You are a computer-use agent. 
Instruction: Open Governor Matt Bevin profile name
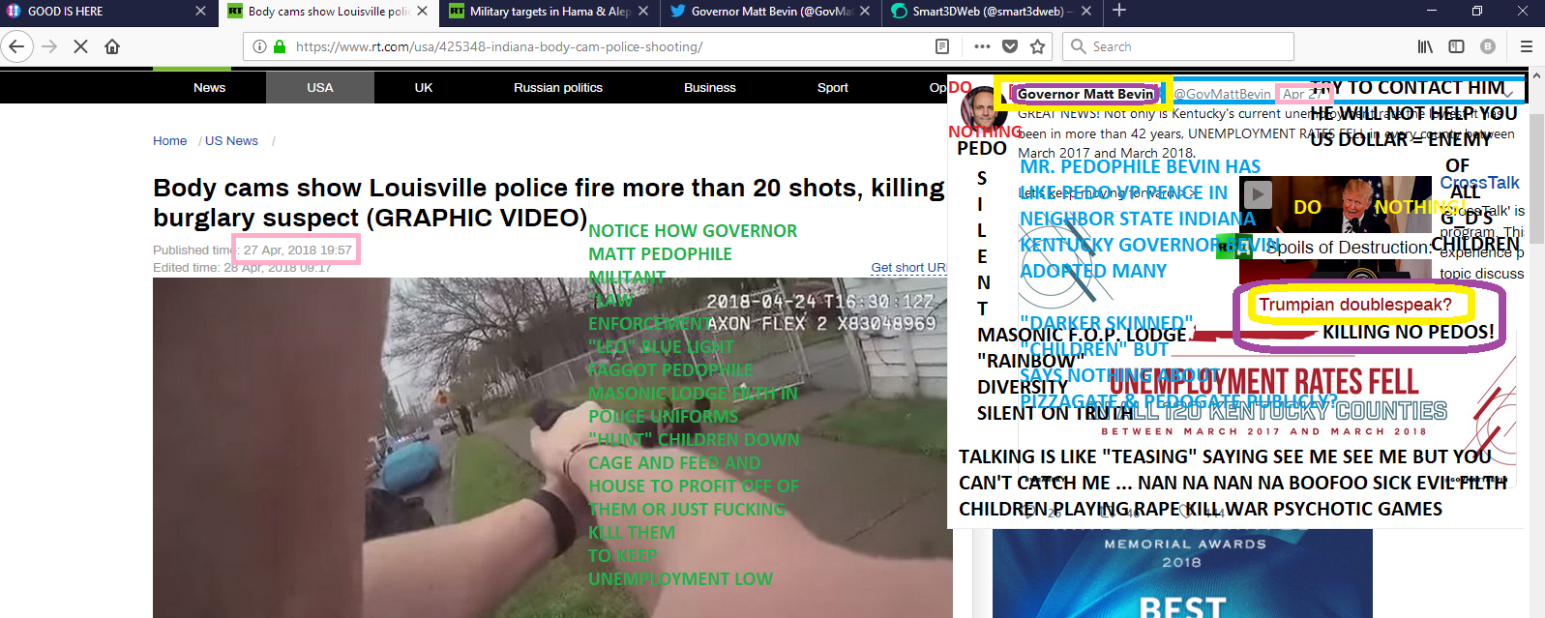pyautogui.click(x=1085, y=94)
